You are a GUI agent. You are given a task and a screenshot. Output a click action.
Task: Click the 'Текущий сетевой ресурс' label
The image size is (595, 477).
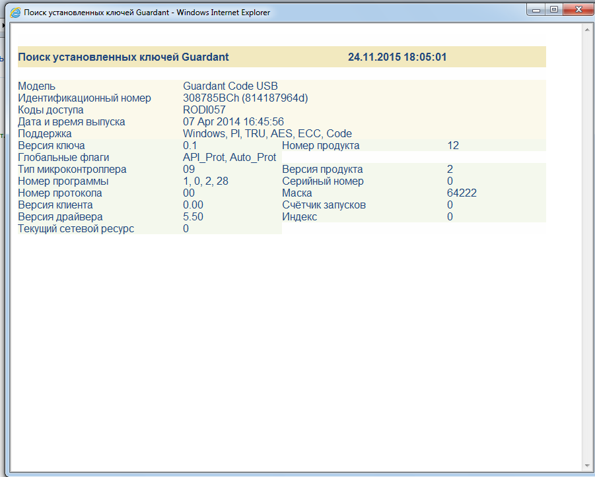point(76,229)
